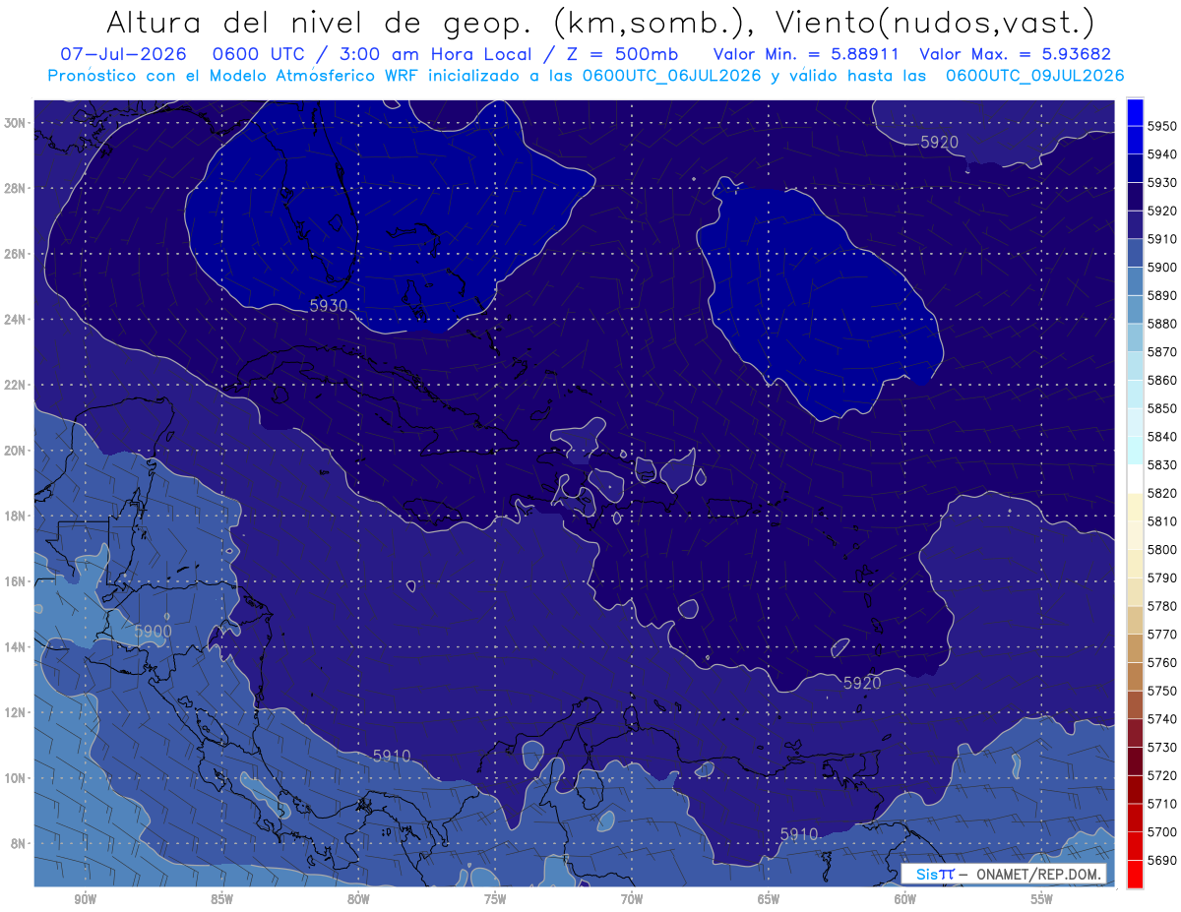Image resolution: width=1181 pixels, height=912 pixels.
Task: Click the 14N latitude label
Action: [14, 647]
